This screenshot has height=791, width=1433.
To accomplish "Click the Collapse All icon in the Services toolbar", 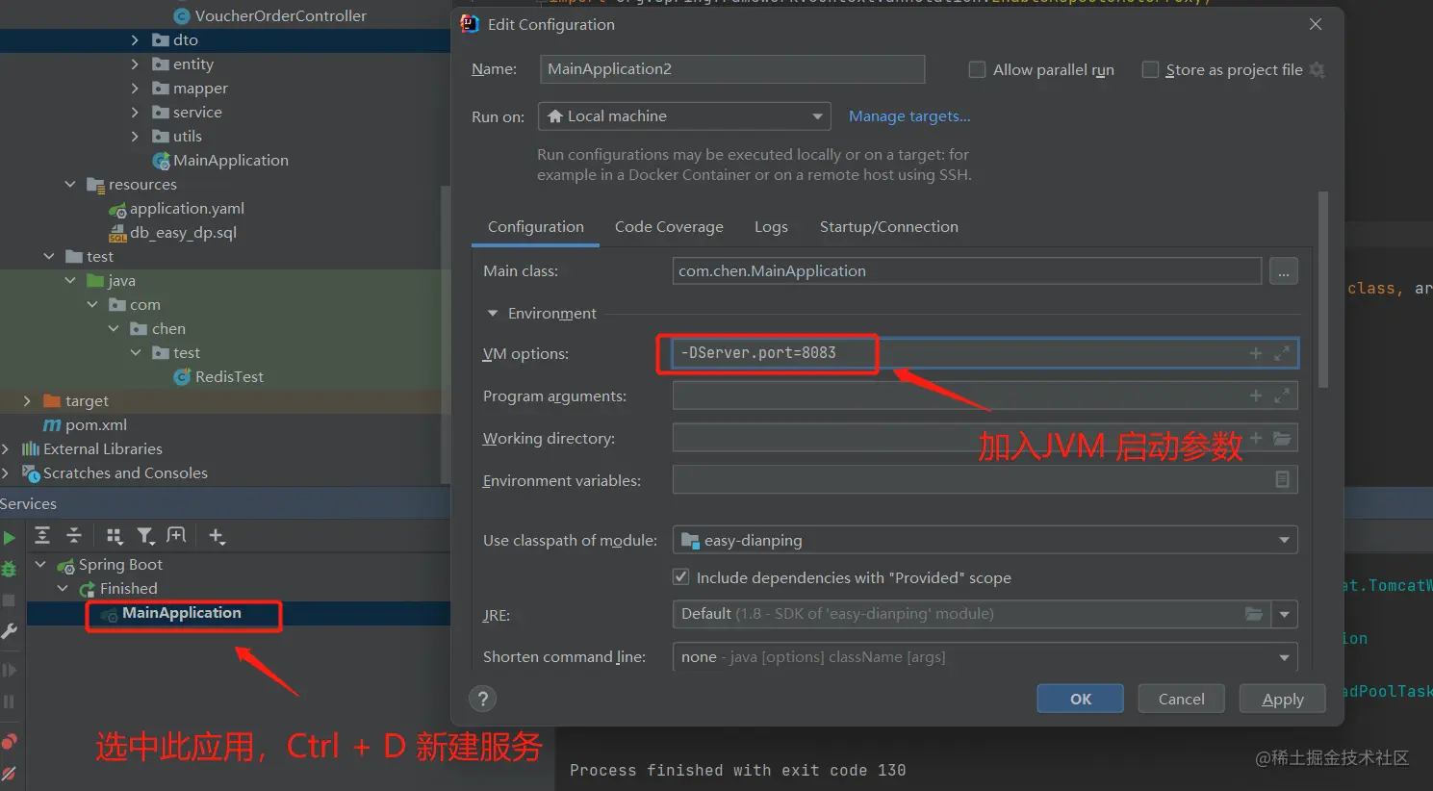I will click(74, 536).
